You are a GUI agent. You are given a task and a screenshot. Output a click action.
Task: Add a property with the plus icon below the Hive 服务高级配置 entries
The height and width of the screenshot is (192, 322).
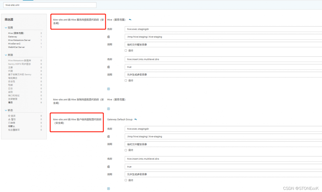tap(109, 89)
